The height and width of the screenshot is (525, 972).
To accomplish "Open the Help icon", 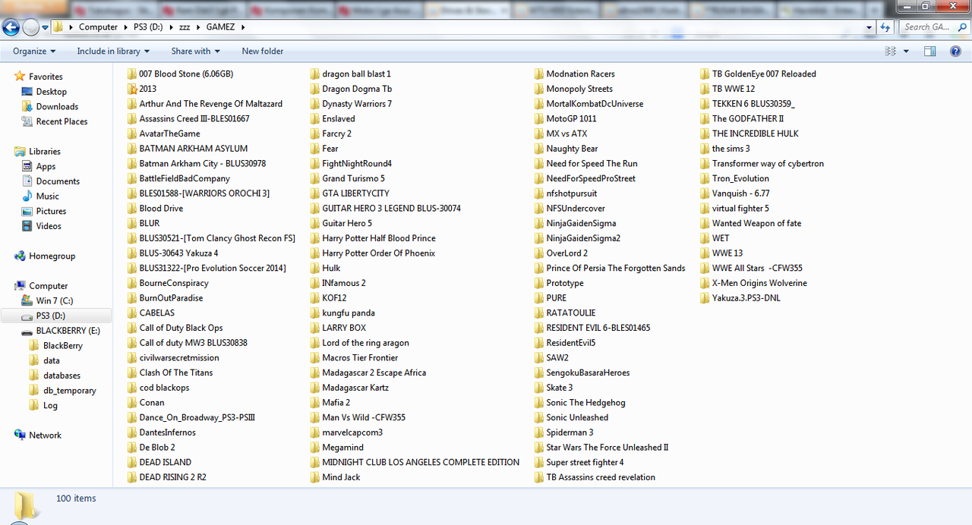I will [956, 52].
